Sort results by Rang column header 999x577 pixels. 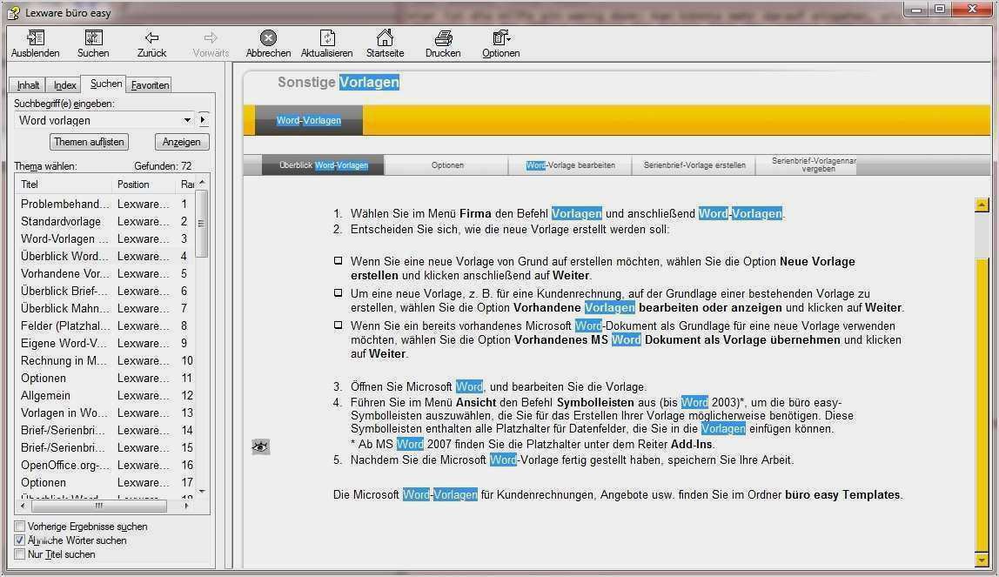pos(186,184)
